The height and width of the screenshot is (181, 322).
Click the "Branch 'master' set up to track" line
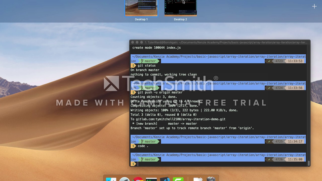pos(192,128)
